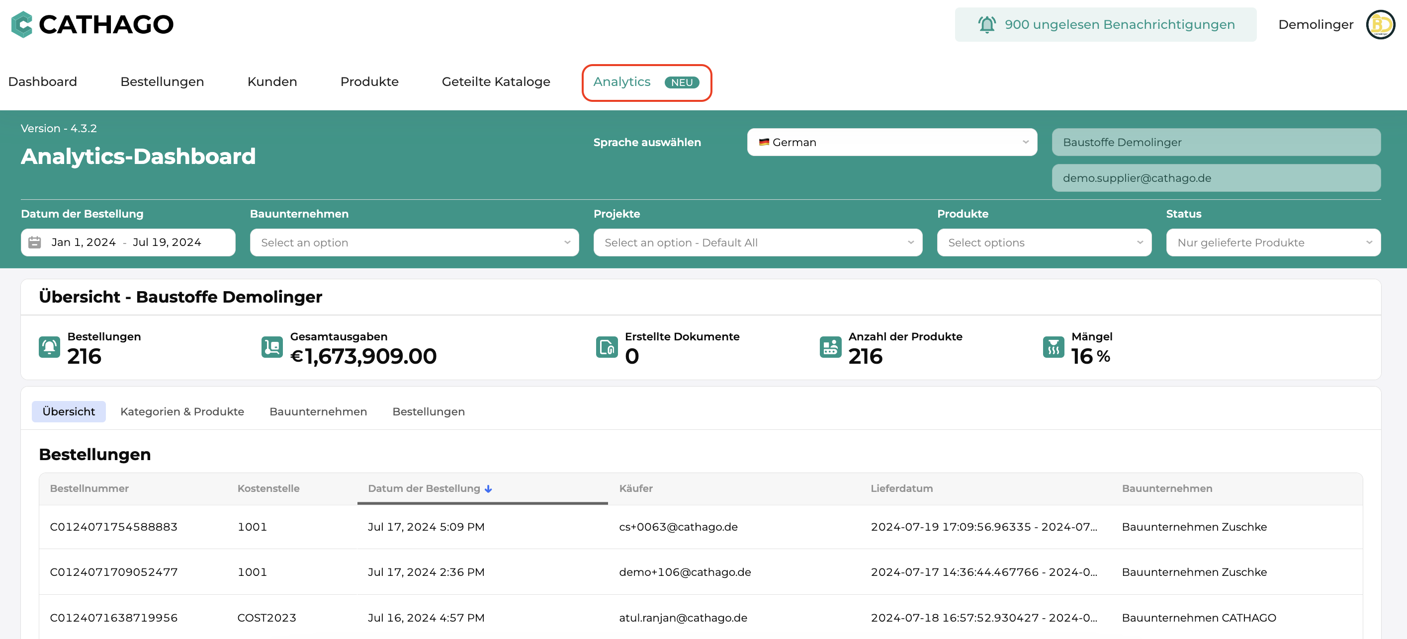Image resolution: width=1407 pixels, height=639 pixels.
Task: Click the Version - 4.3.2 label
Action: pyautogui.click(x=59, y=128)
